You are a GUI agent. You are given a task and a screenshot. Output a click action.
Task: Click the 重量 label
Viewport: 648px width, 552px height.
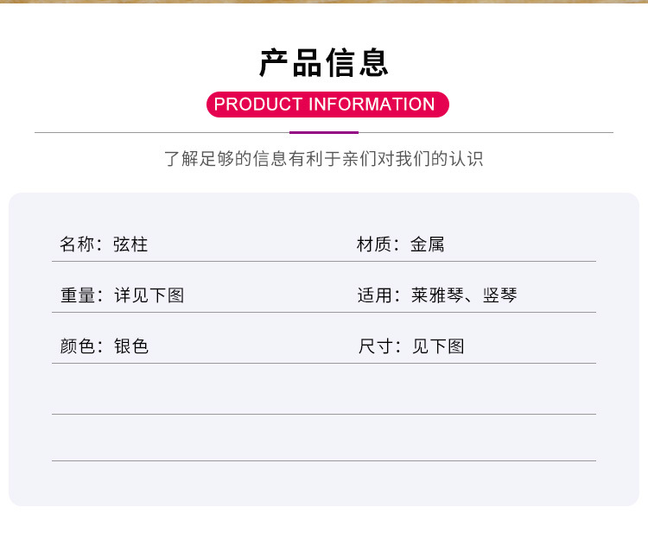pyautogui.click(x=77, y=295)
